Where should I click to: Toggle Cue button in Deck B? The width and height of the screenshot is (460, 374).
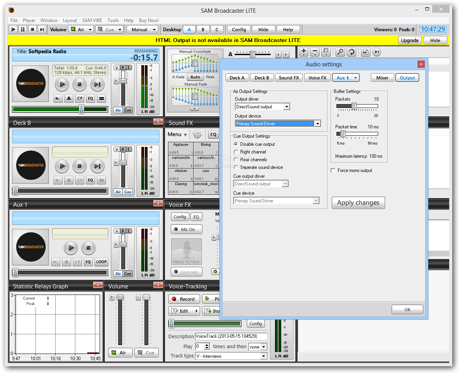click(127, 192)
